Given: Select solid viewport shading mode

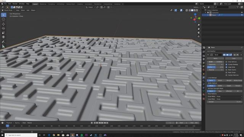Looking at the screenshot, I should (192, 10).
